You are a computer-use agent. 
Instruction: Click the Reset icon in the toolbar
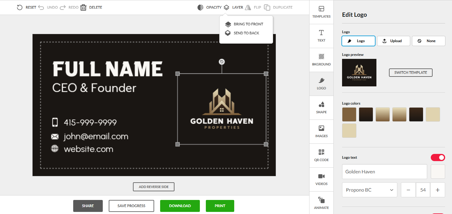(20, 7)
